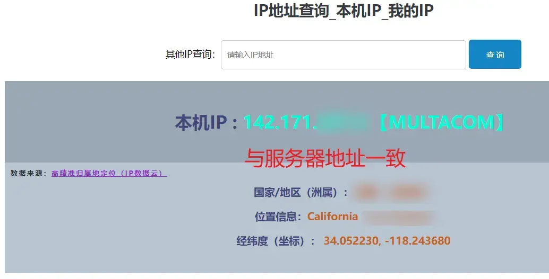Click the 【MULTACOM】 provider text
The width and height of the screenshot is (549, 279).
(x=441, y=122)
